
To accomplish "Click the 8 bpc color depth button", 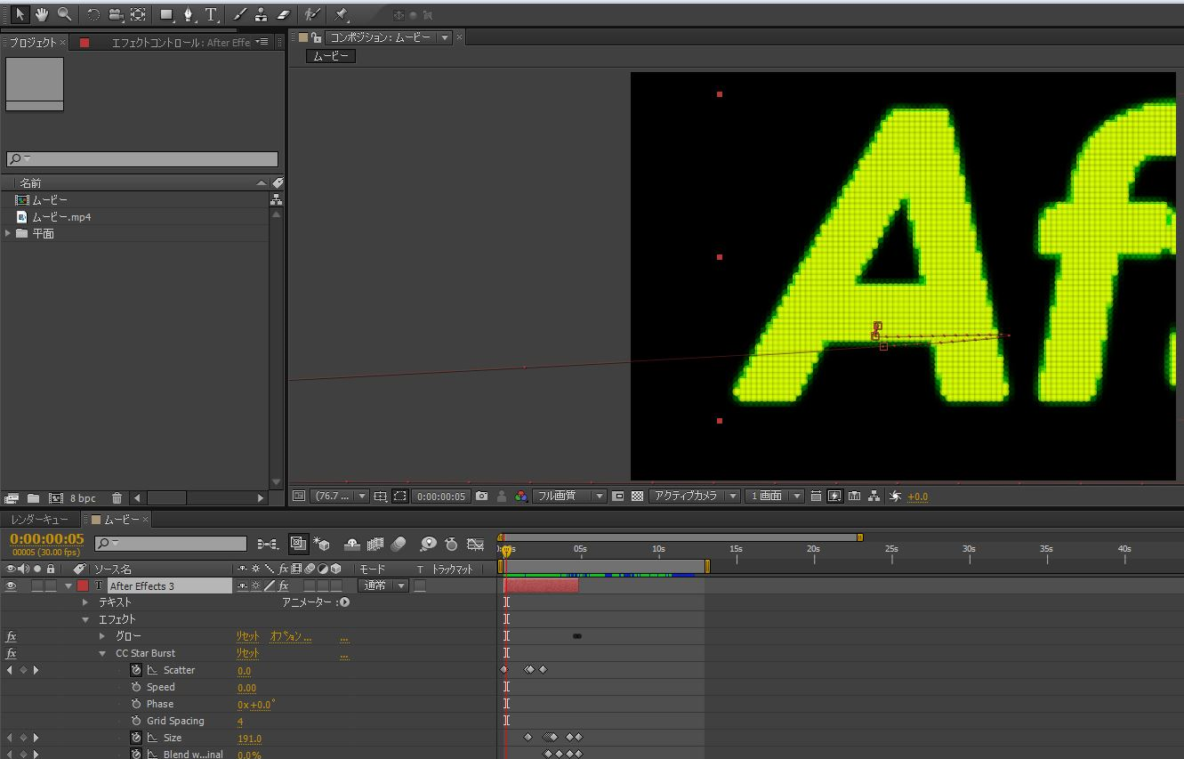I will coord(84,498).
